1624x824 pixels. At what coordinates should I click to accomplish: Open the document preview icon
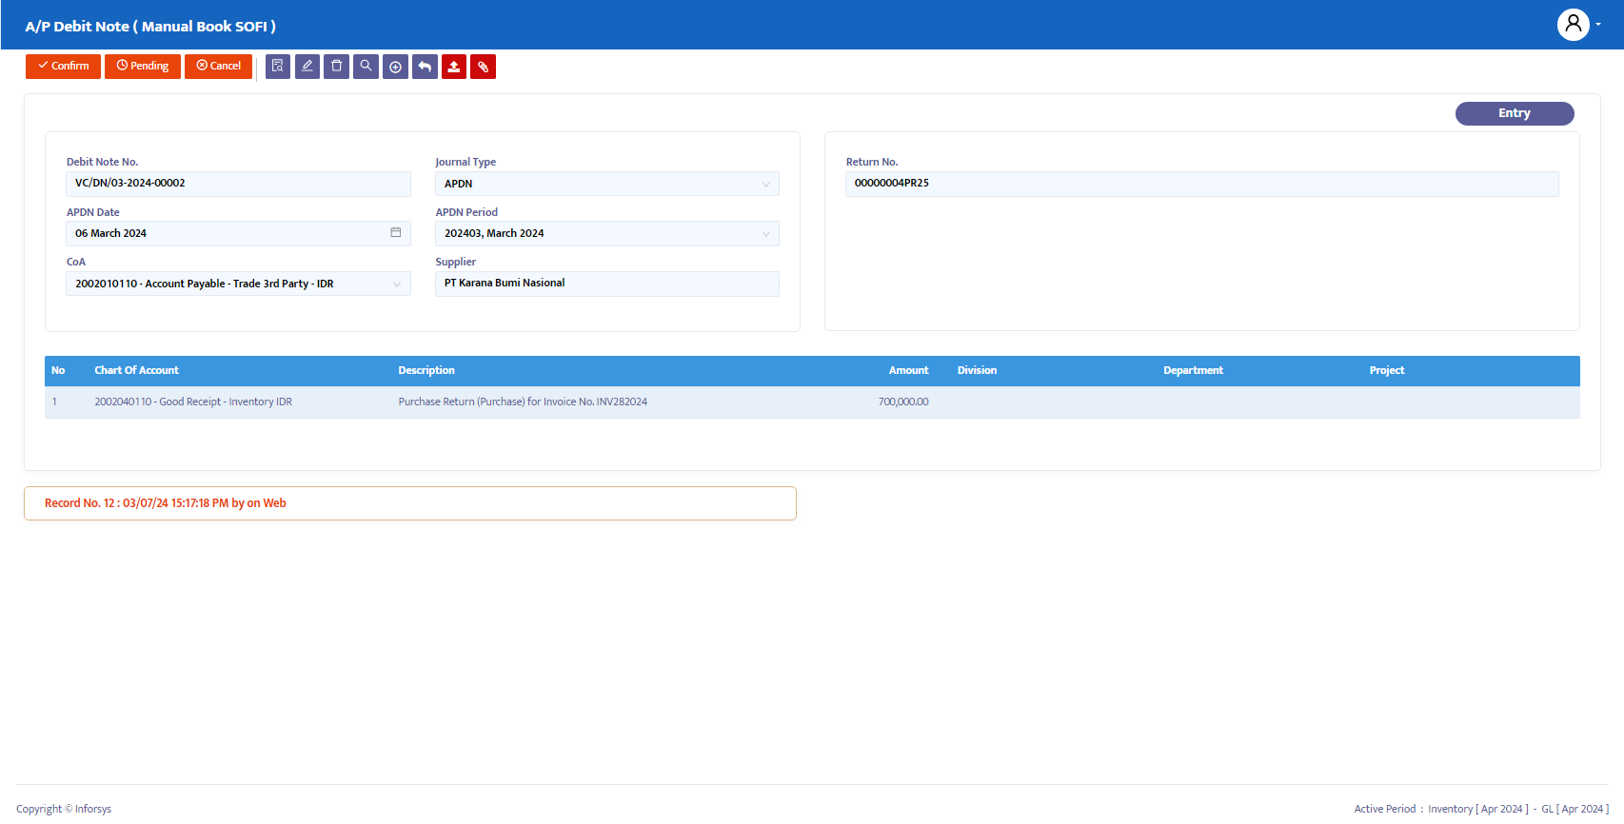click(278, 67)
